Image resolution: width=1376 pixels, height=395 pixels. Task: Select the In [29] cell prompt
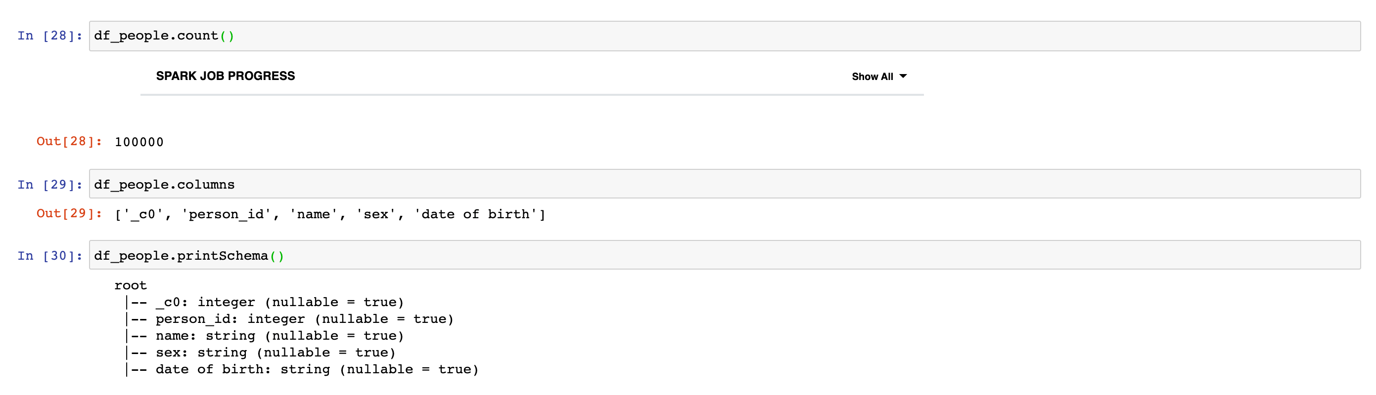49,185
